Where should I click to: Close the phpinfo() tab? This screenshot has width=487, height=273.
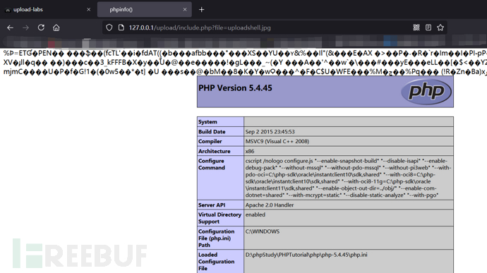185,10
